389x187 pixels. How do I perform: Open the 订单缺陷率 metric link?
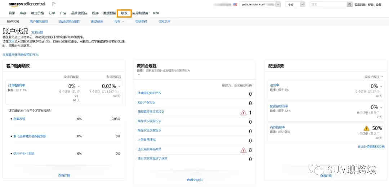click(17, 86)
